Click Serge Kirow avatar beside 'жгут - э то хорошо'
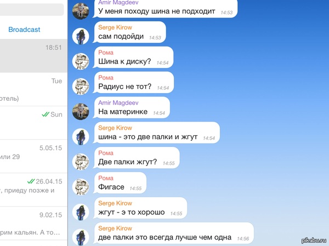This screenshot has width=329, height=246. coord(81,212)
